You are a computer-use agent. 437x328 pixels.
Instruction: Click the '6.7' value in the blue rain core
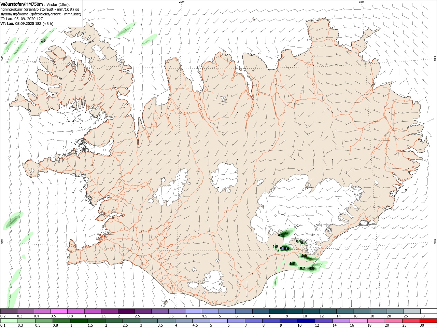tap(282, 248)
